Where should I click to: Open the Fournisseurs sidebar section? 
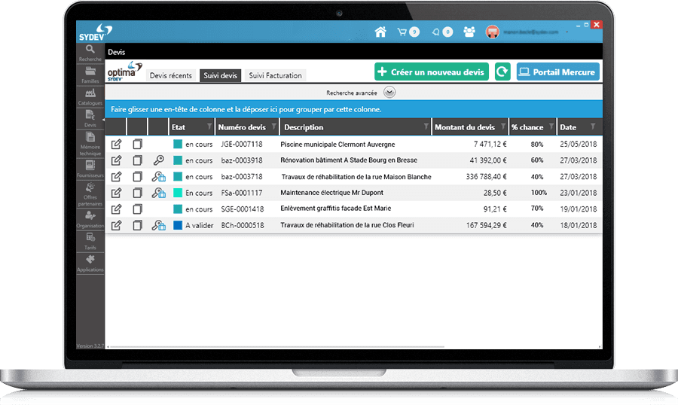[90, 169]
